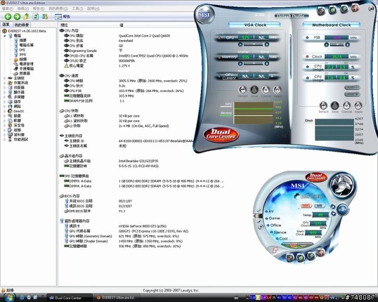Expand the 主機板 node arrow
Image resolution: width=378 pixels, height=302 pixels.
click(5, 78)
